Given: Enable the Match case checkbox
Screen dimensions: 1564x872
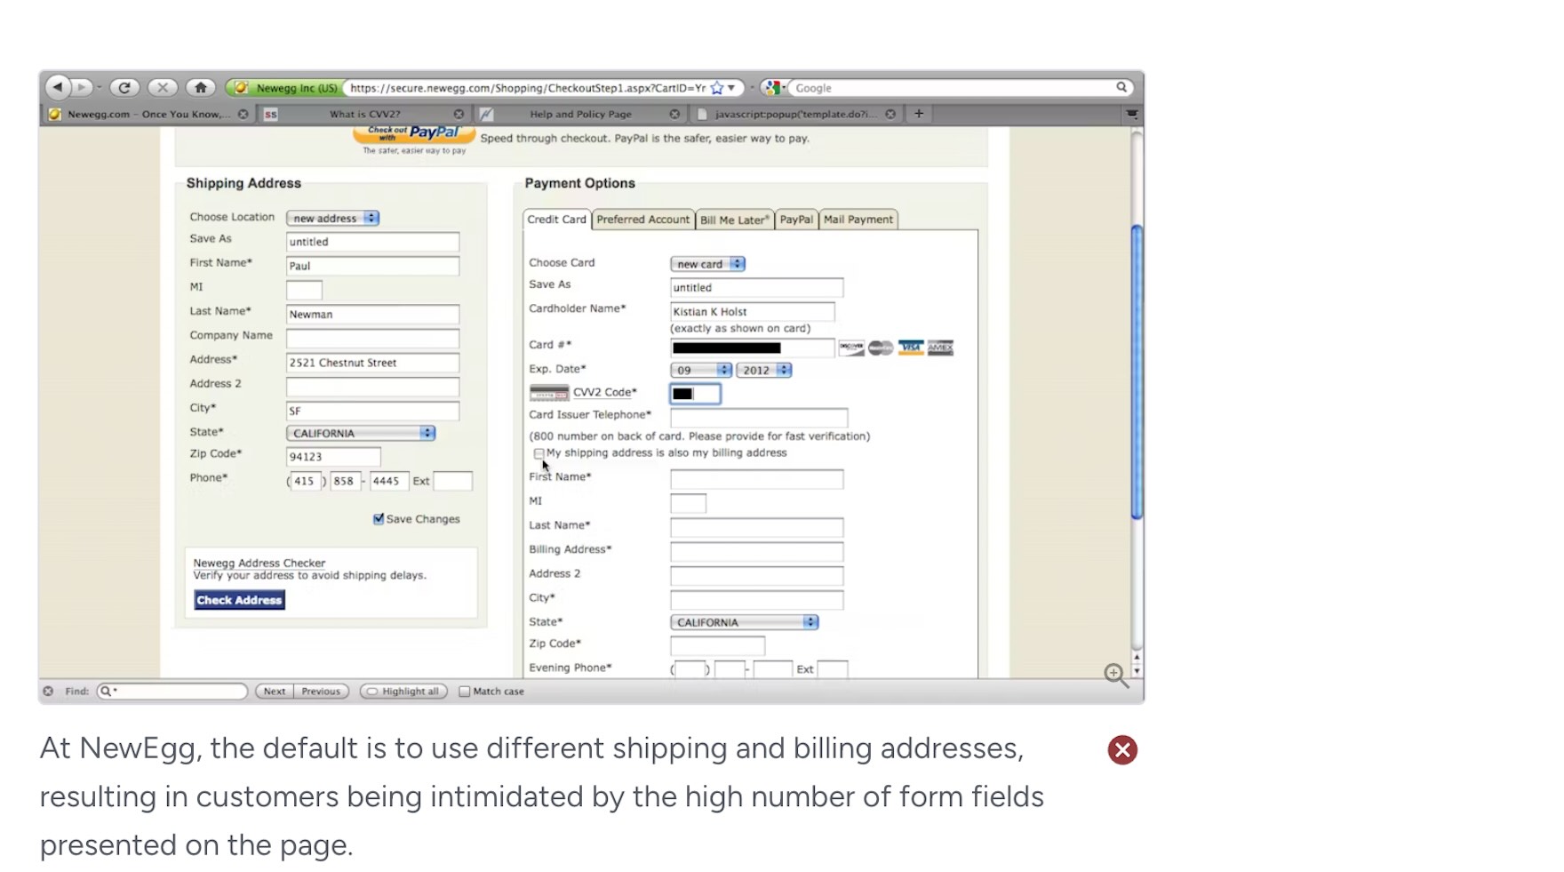Looking at the screenshot, I should pos(464,692).
